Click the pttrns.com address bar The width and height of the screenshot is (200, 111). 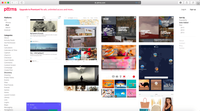100,2
